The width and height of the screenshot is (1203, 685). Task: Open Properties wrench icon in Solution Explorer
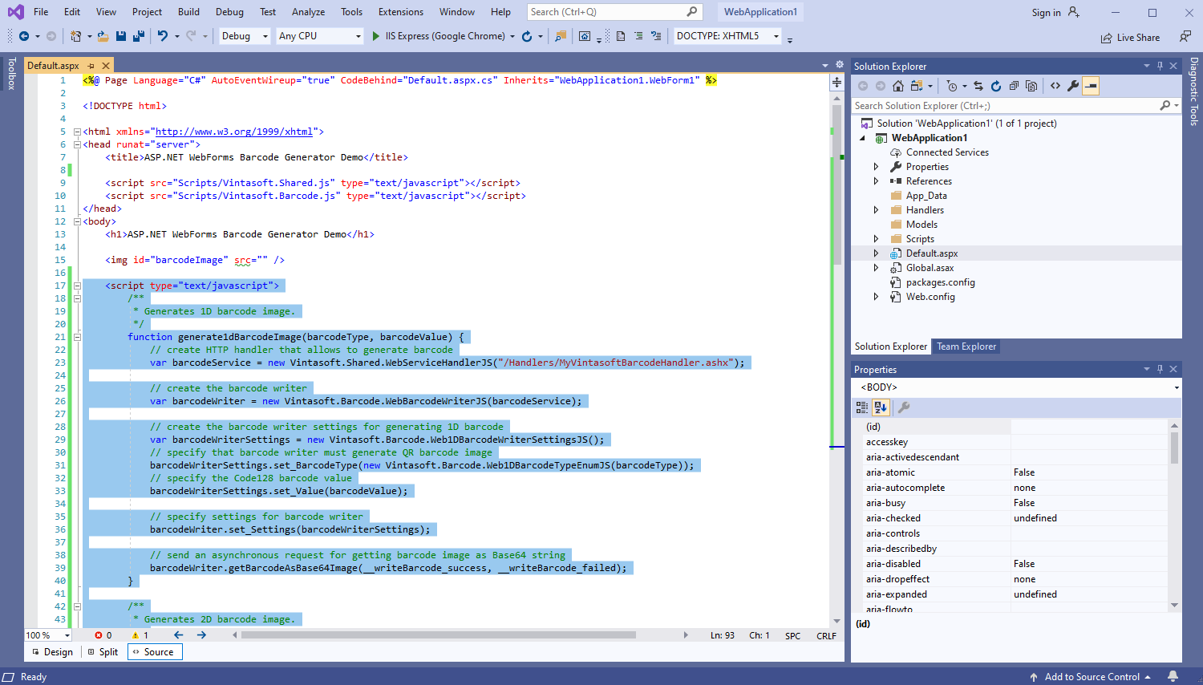[1073, 86]
